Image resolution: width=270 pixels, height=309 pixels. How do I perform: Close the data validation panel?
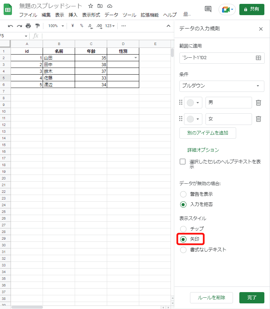pos(261,29)
